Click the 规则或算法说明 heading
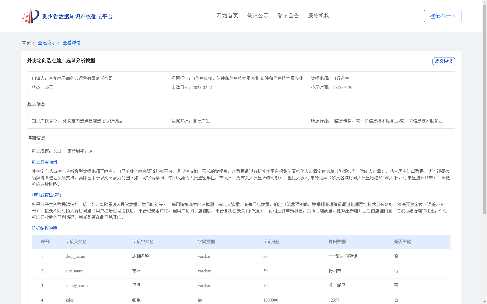This screenshot has height=304, width=487. 47,195
